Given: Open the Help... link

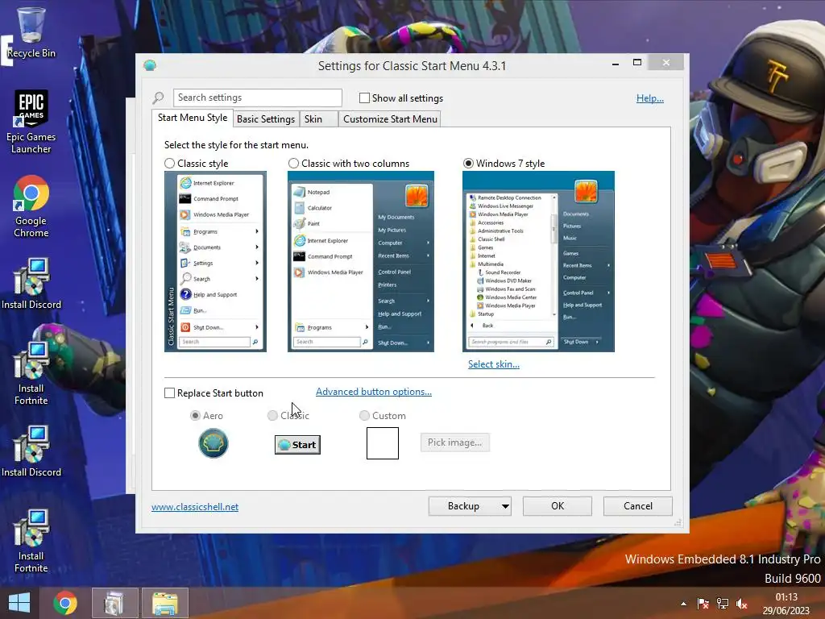Looking at the screenshot, I should (650, 98).
